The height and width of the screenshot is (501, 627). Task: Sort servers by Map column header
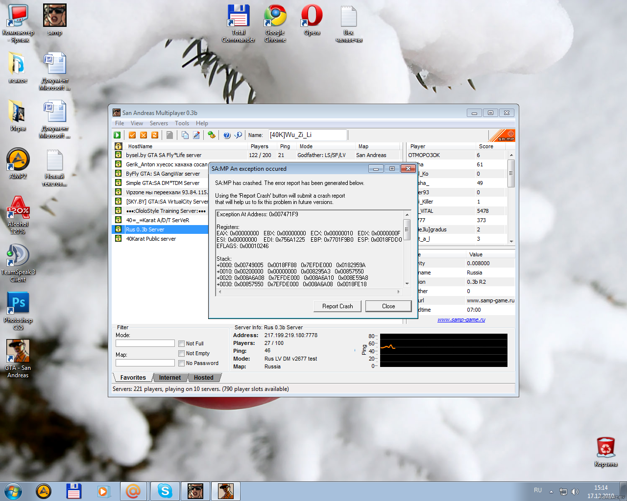tap(378, 146)
